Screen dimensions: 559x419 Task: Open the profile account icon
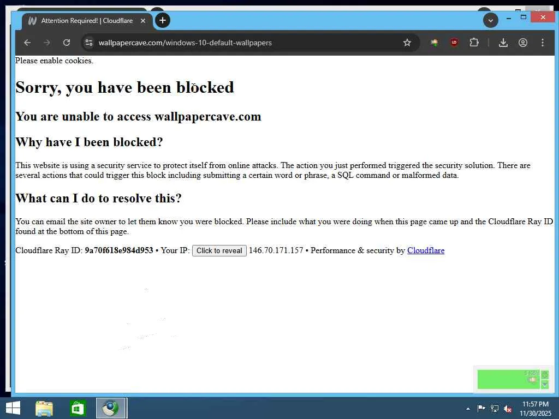[x=522, y=43]
